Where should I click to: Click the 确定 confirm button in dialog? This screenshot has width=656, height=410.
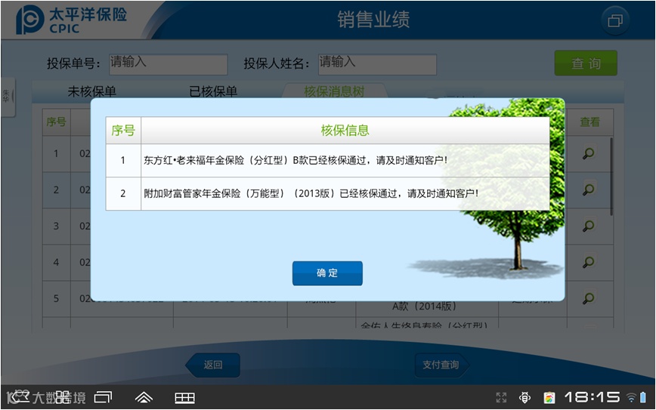[x=327, y=273]
